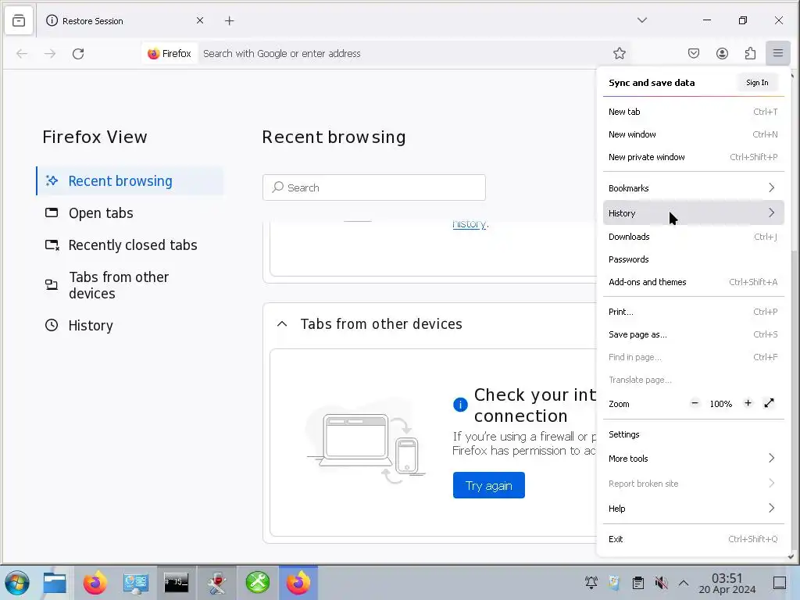Viewport: 800px width, 600px height.
Task: Open the terminal taskbar icon
Action: point(176,583)
